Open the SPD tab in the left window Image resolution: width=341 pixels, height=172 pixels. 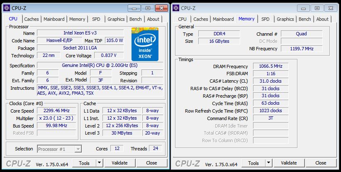(96, 19)
